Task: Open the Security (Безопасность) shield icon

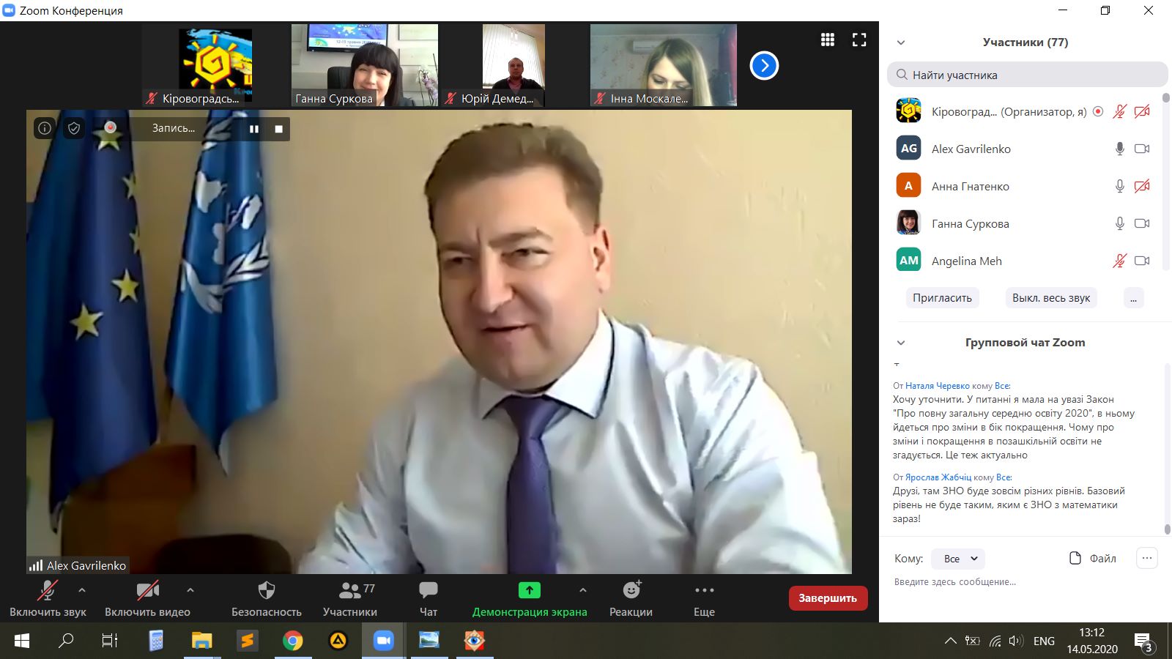Action: (x=267, y=591)
